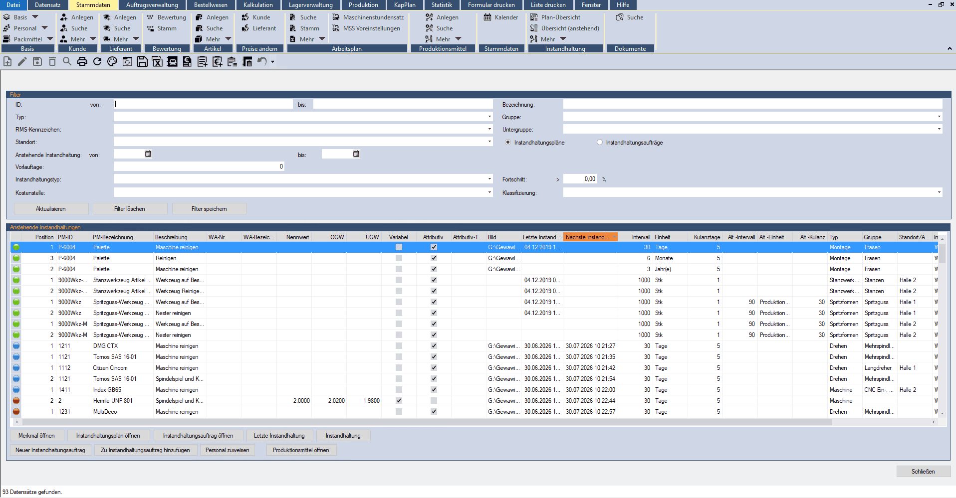Screen dimensions: 956x498
Task: Expand Mehr dropdown in Produktionsmittel ribbon group
Action: tap(459, 39)
